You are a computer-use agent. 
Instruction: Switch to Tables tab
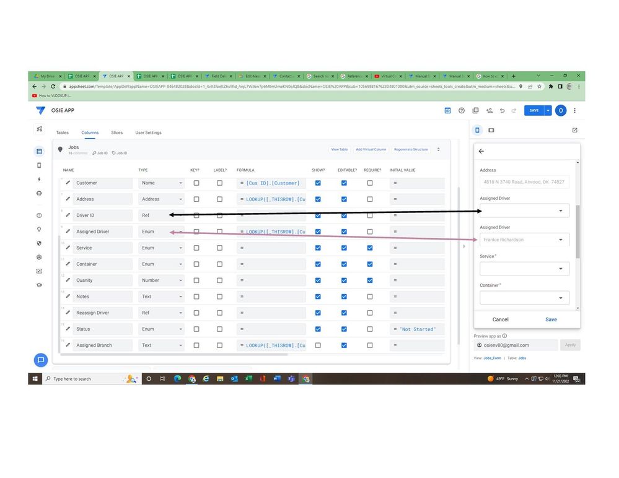coord(63,133)
